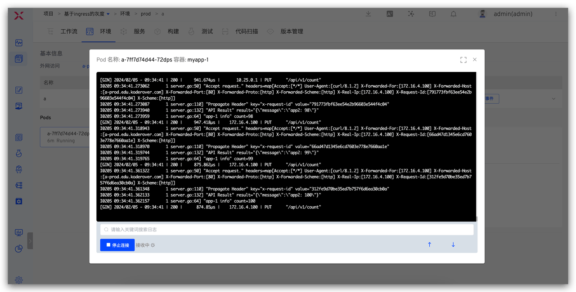The height and width of the screenshot is (292, 576).
Task: Open the 构建 tab
Action: click(173, 31)
